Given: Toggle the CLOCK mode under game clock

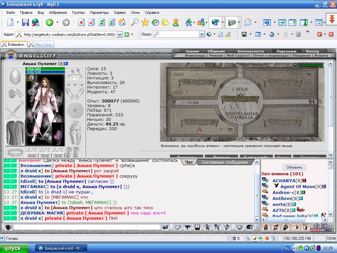Looking at the screenshot, I should [316, 230].
